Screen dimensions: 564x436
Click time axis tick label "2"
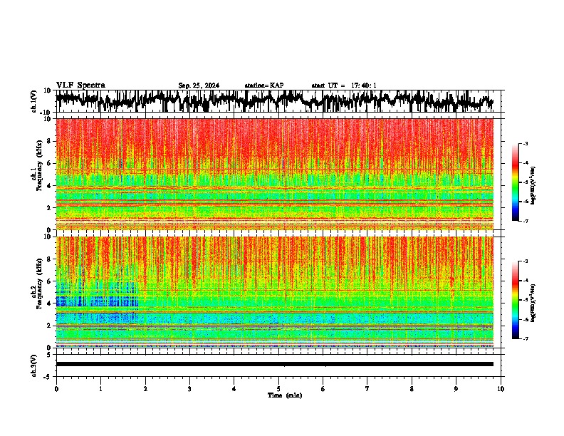[x=145, y=389]
